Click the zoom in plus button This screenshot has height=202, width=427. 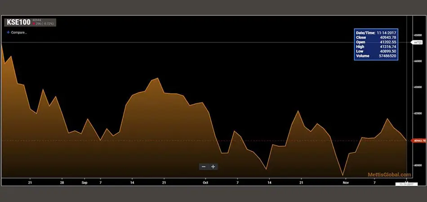(213, 167)
